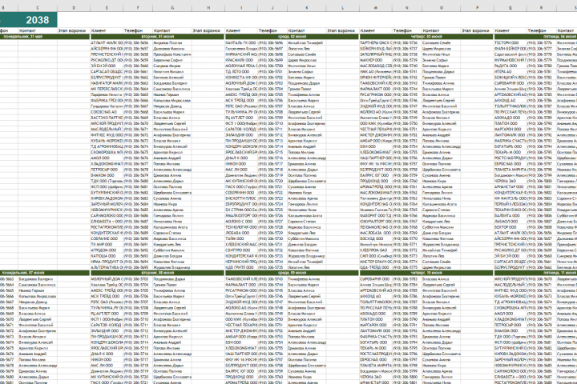Click the 'вторник, 08 июня' date bar
Image resolution: width=577 pixels, height=384 pixels.
pyautogui.click(x=158, y=273)
